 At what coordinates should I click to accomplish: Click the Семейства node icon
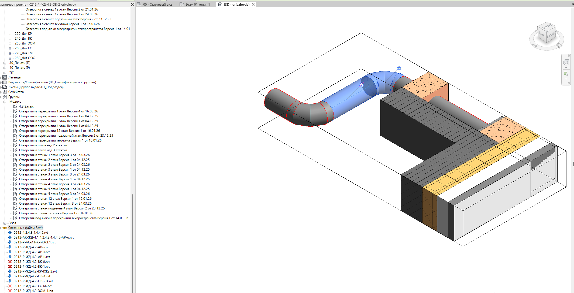tap(5, 92)
